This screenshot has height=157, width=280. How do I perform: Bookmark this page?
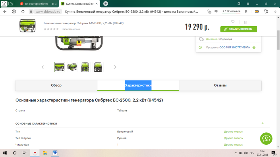(x=246, y=11)
